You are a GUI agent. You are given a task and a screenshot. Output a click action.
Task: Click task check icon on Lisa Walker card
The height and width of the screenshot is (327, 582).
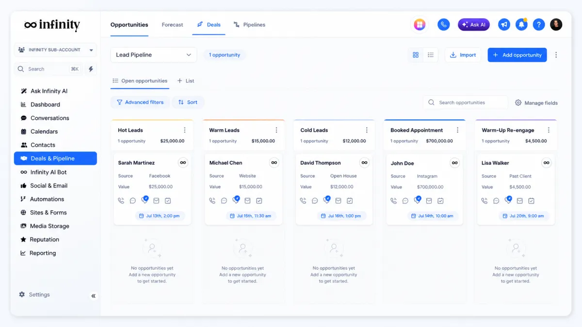point(531,201)
